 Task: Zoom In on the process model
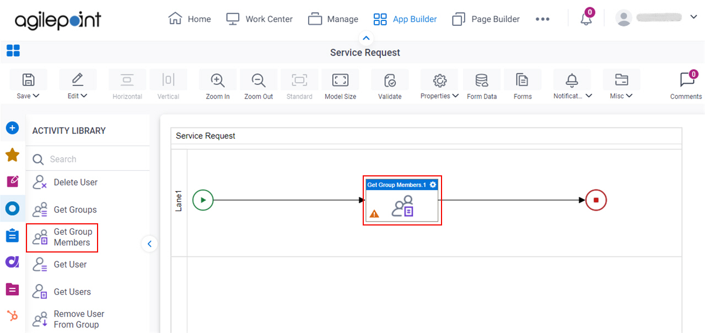tap(218, 85)
